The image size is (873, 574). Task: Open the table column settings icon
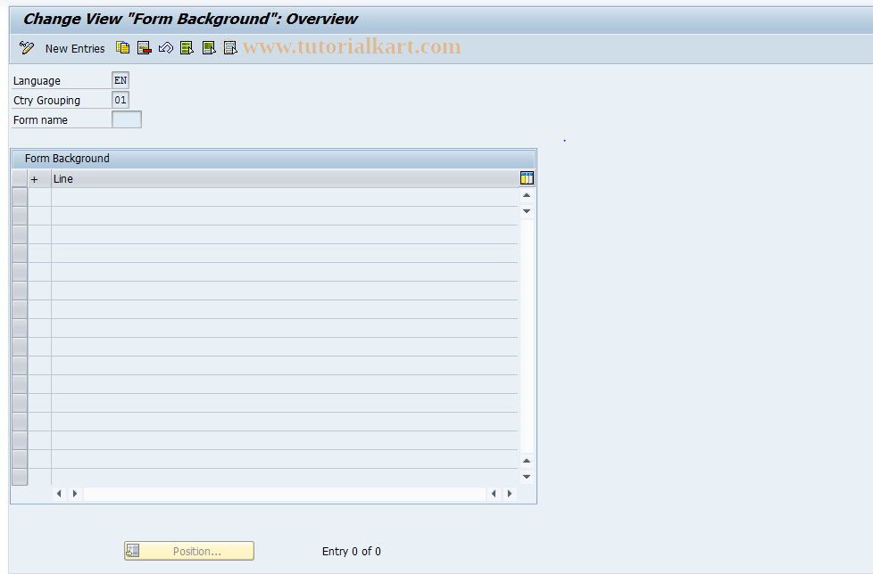[527, 177]
